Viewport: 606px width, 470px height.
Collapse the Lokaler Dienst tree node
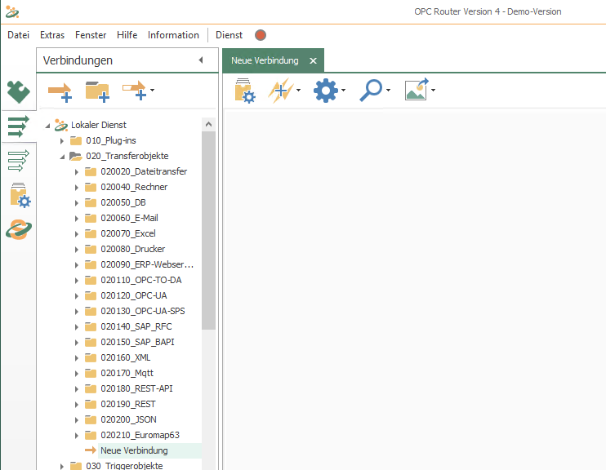click(47, 125)
